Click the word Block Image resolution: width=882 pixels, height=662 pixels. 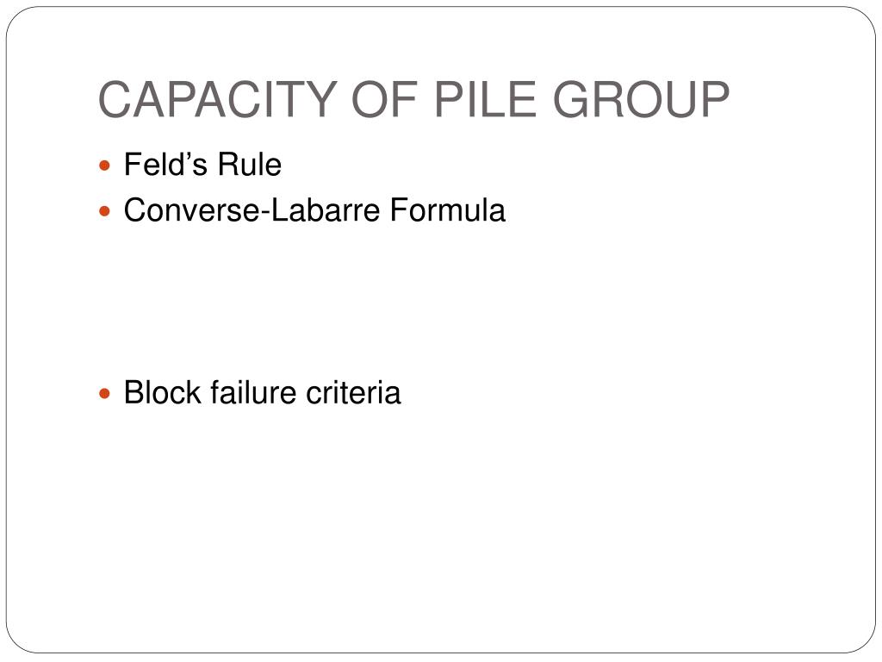point(163,392)
